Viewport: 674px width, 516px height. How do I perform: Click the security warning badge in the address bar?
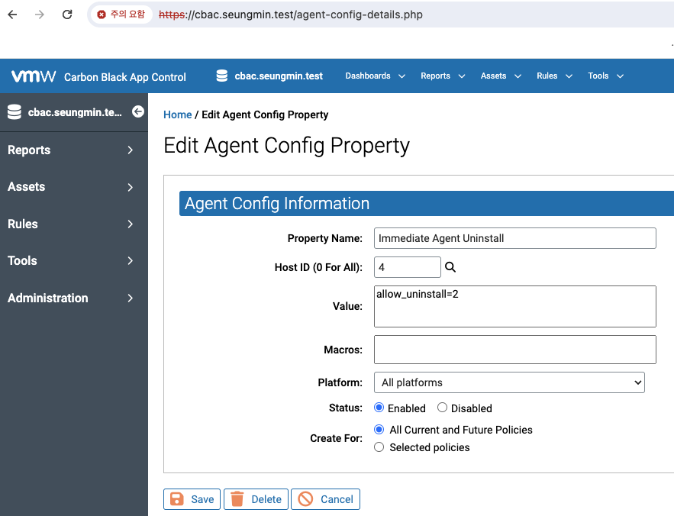coord(121,15)
